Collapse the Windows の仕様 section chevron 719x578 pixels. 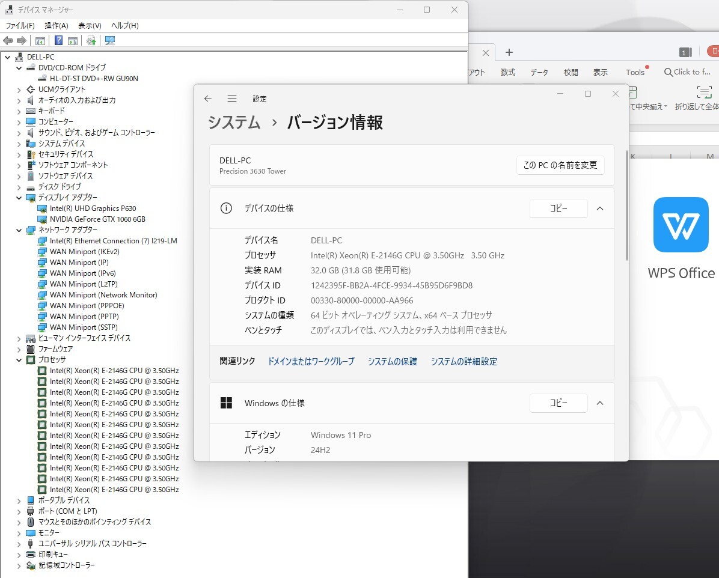(600, 403)
